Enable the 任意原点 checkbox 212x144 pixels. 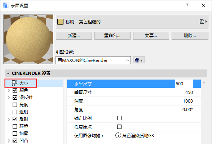click(119, 127)
